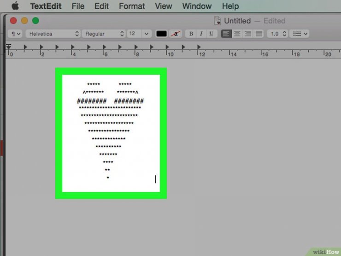Open the Format menu

[132, 6]
